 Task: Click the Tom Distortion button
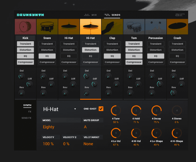(x=134, y=50)
